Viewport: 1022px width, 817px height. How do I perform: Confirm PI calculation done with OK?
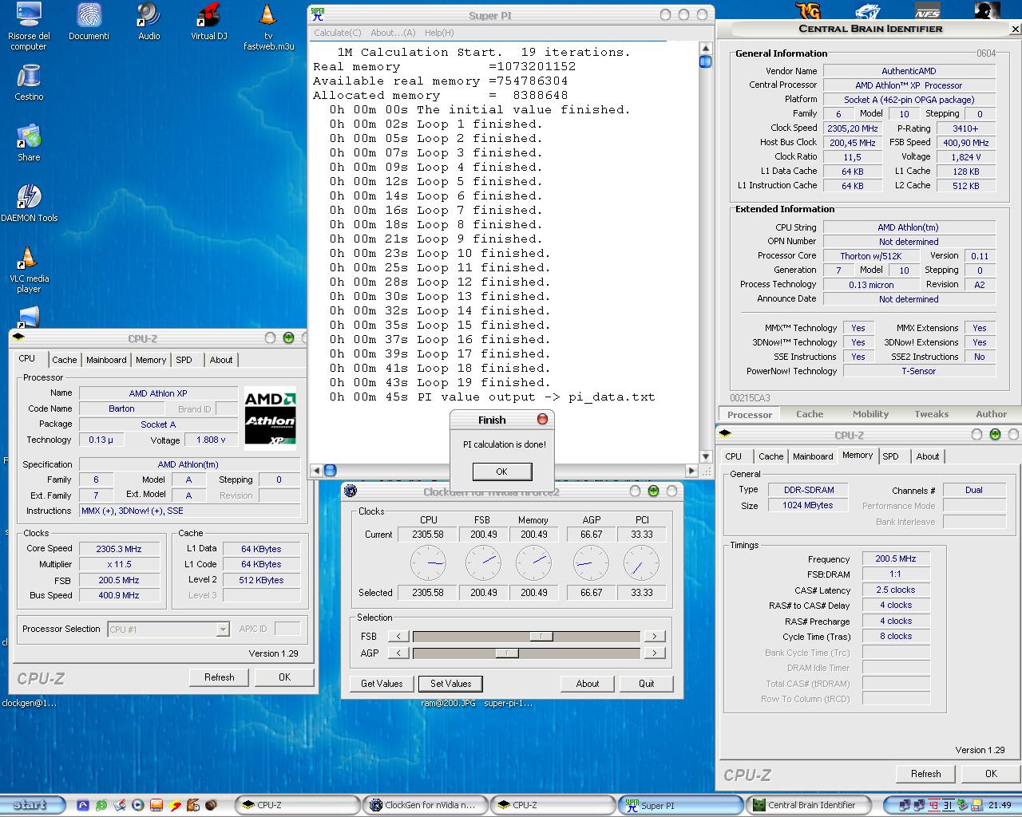tap(501, 472)
